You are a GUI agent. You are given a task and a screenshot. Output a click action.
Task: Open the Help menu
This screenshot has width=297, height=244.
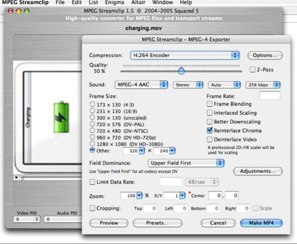pos(186,2)
